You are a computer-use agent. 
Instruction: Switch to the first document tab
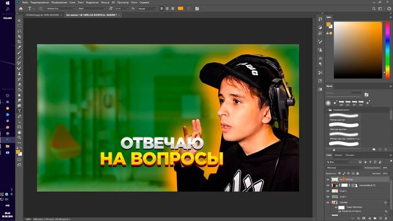click(42, 15)
